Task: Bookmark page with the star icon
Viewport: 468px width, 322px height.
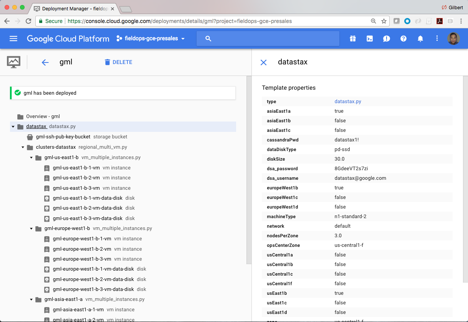Action: (x=384, y=21)
